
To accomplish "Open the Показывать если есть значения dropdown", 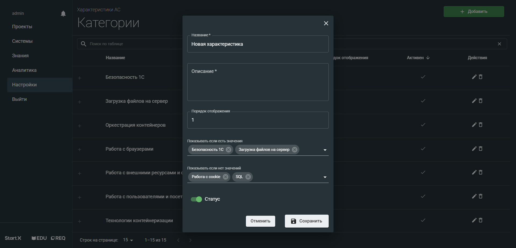I will coord(325,150).
